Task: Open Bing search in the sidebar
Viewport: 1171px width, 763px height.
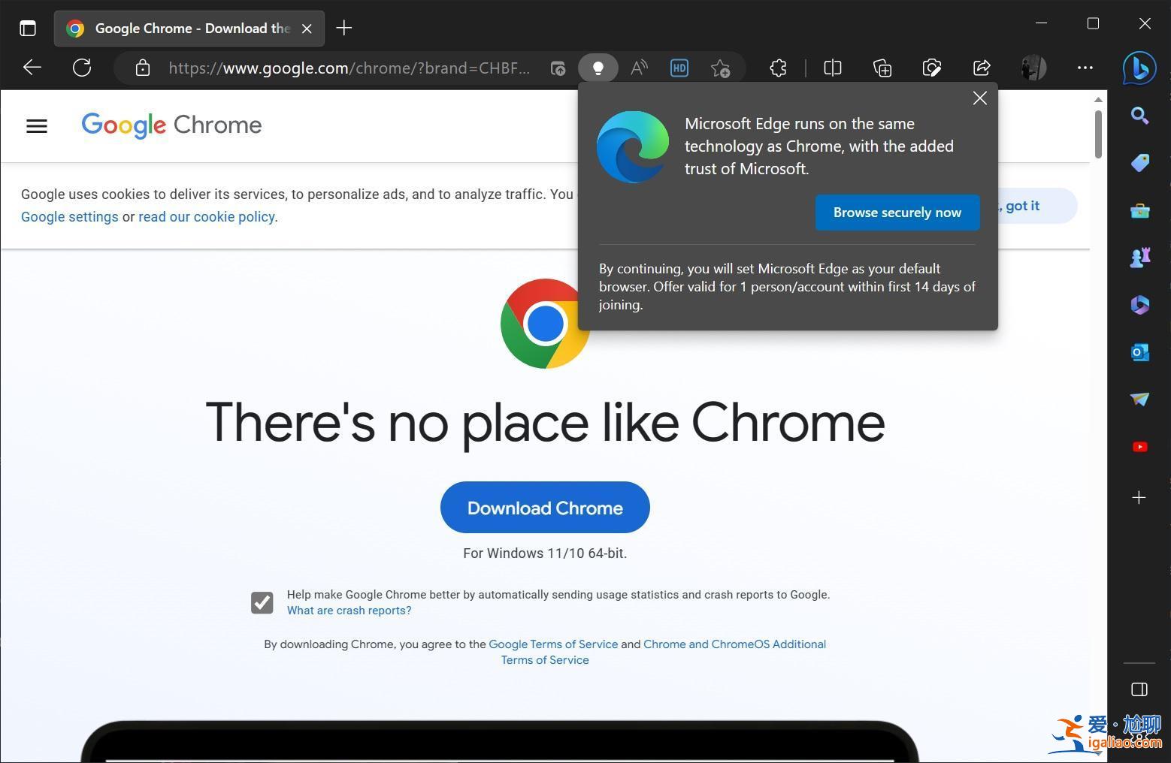Action: coord(1139,115)
